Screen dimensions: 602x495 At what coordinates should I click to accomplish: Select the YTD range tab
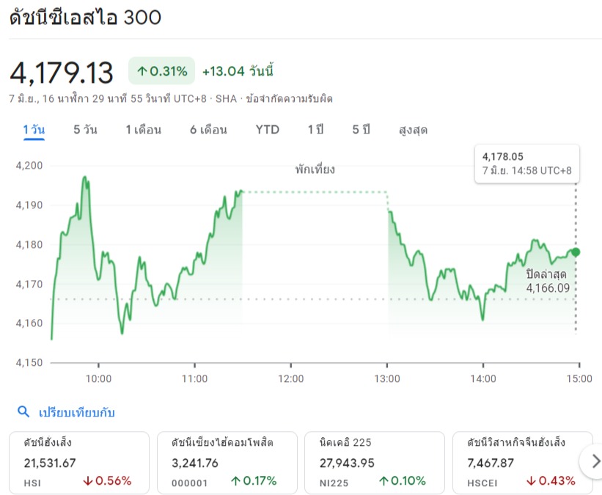tap(268, 130)
